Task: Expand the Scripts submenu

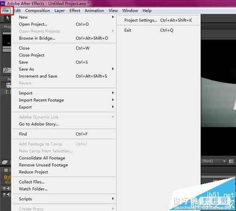Action: coord(64,199)
